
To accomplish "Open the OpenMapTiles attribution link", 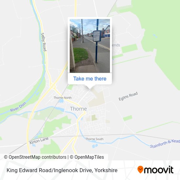I will point(87,157).
